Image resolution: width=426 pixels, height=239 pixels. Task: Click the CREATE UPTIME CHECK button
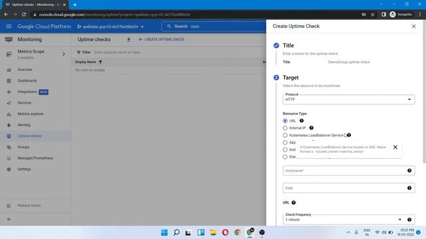pos(161,40)
